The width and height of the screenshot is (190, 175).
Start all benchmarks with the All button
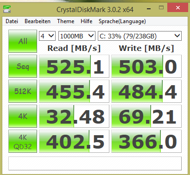[23, 41]
